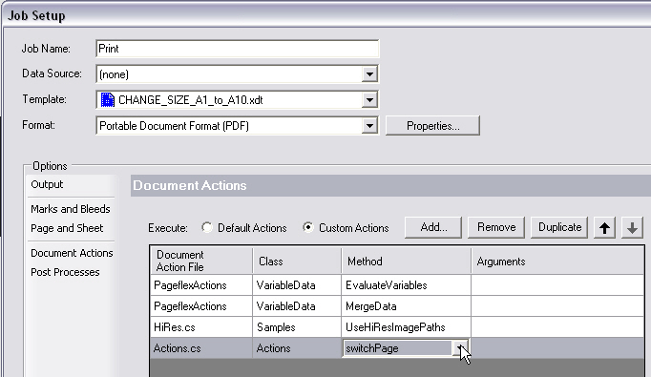The width and height of the screenshot is (651, 377).
Task: Click the Add... button
Action: [433, 227]
